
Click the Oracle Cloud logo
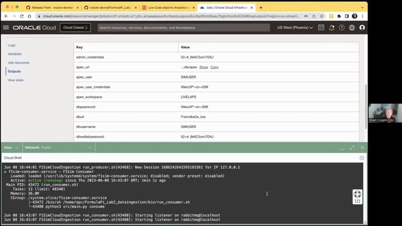click(35, 28)
